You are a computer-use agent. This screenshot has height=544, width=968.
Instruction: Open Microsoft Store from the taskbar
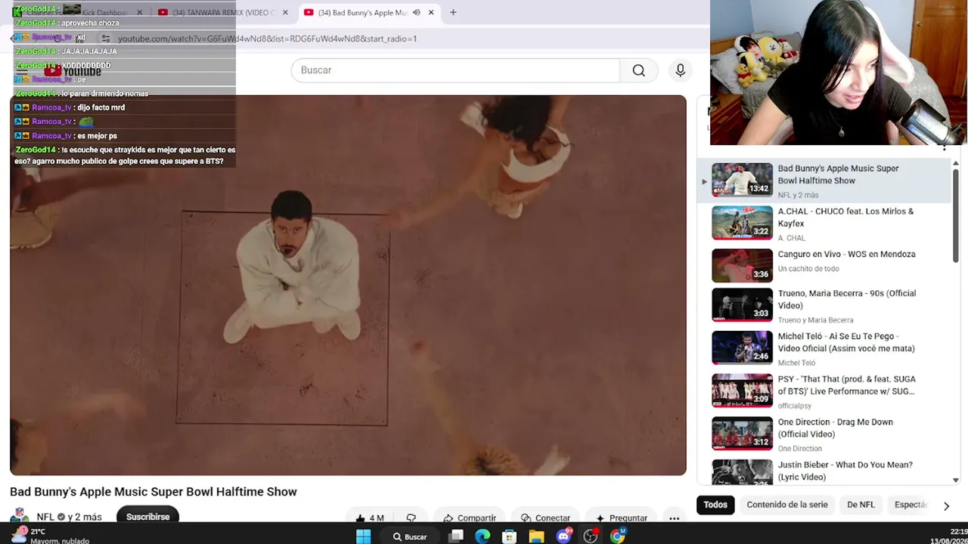click(x=509, y=536)
